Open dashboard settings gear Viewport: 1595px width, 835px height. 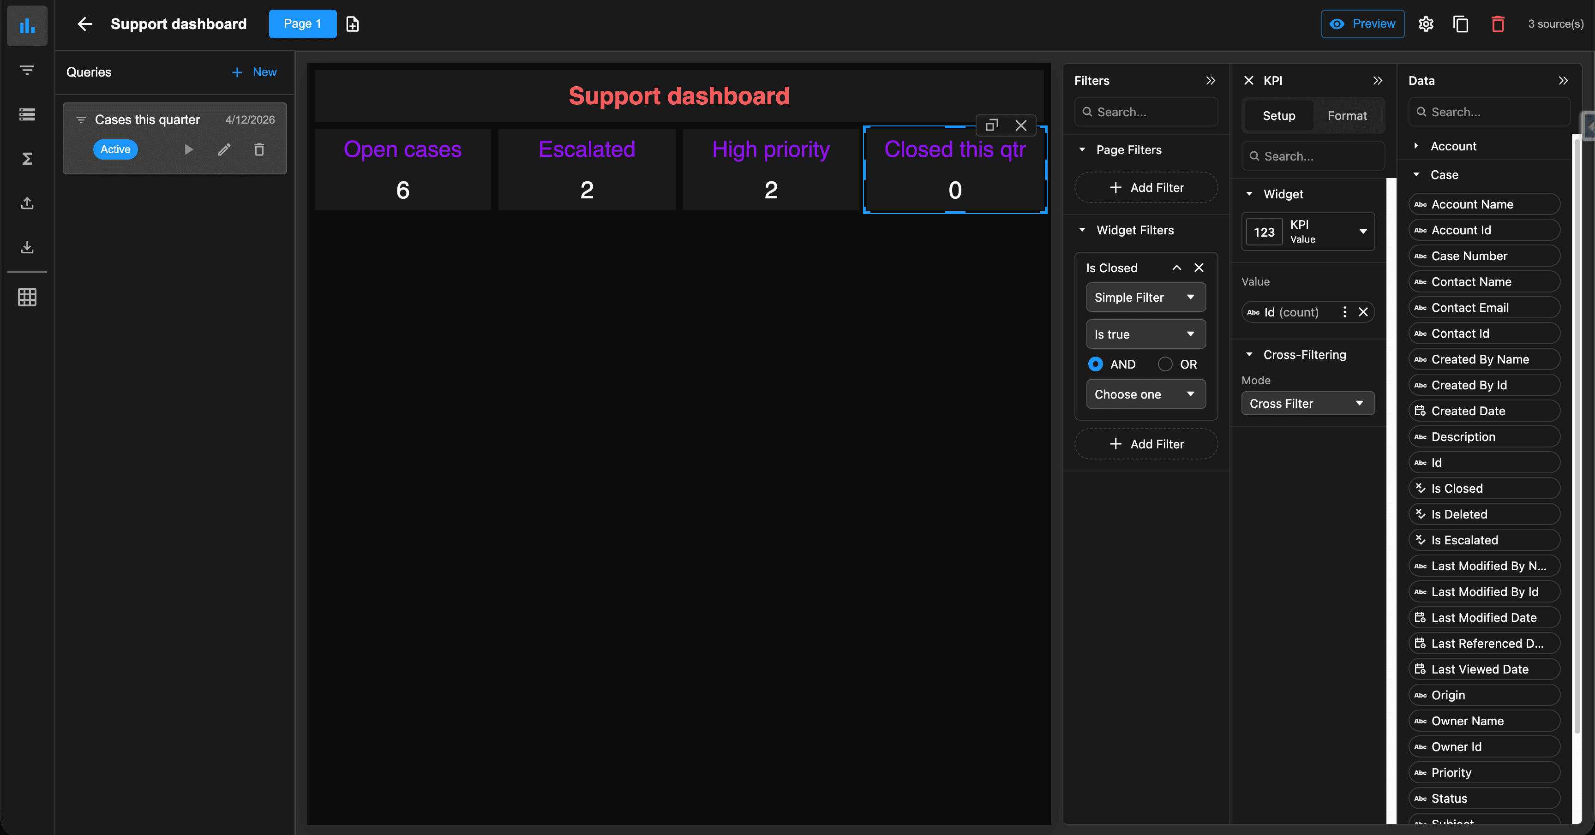click(x=1425, y=24)
